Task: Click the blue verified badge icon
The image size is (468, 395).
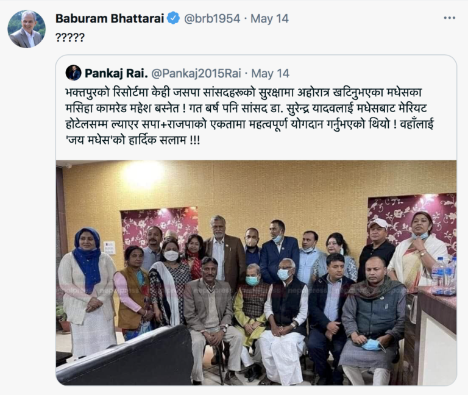Action: pos(174,18)
